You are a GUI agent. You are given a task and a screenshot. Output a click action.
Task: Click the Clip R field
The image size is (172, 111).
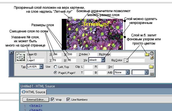click(x=102, y=66)
